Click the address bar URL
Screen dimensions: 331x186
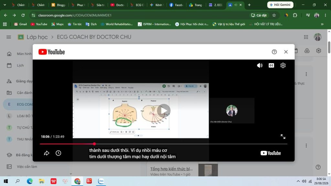click(75, 15)
